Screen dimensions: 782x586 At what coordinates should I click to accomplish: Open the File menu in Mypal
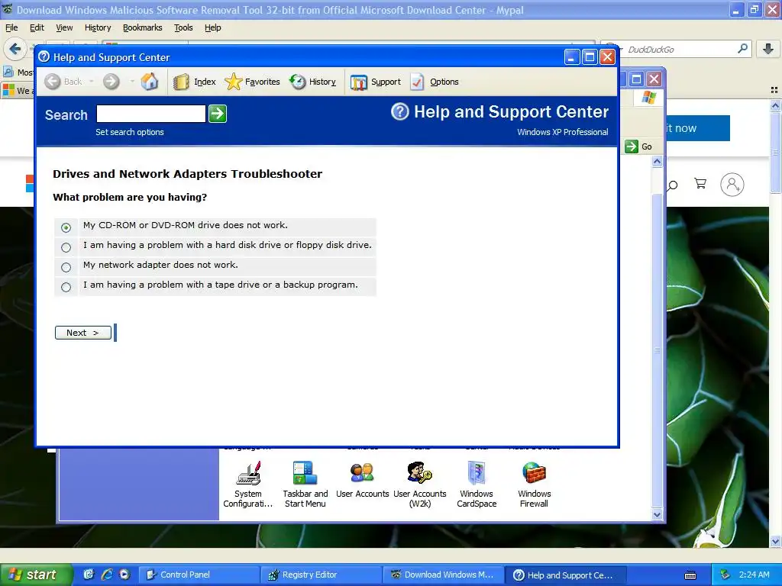tap(11, 28)
